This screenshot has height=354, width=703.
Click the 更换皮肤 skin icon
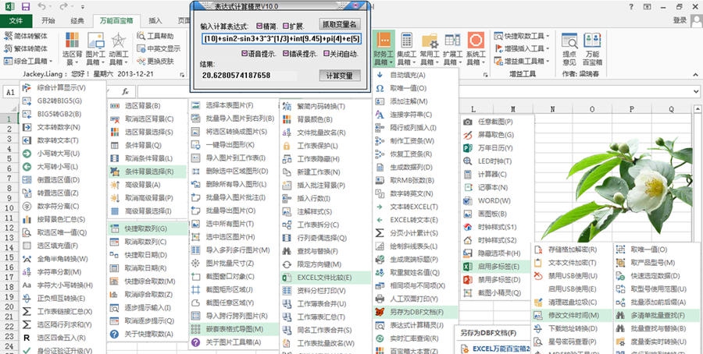pos(141,61)
